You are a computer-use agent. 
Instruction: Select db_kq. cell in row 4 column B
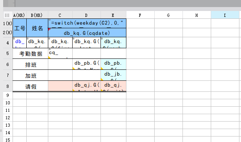(x=37, y=43)
